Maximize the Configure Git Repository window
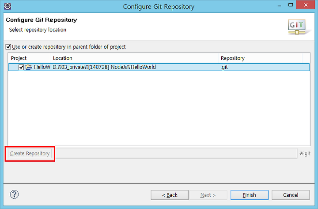The height and width of the screenshot is (209, 318). (291, 5)
